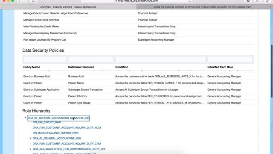This screenshot has height=154, width=273.
Task: Open a new tab with plus icon
Action: 270,7
